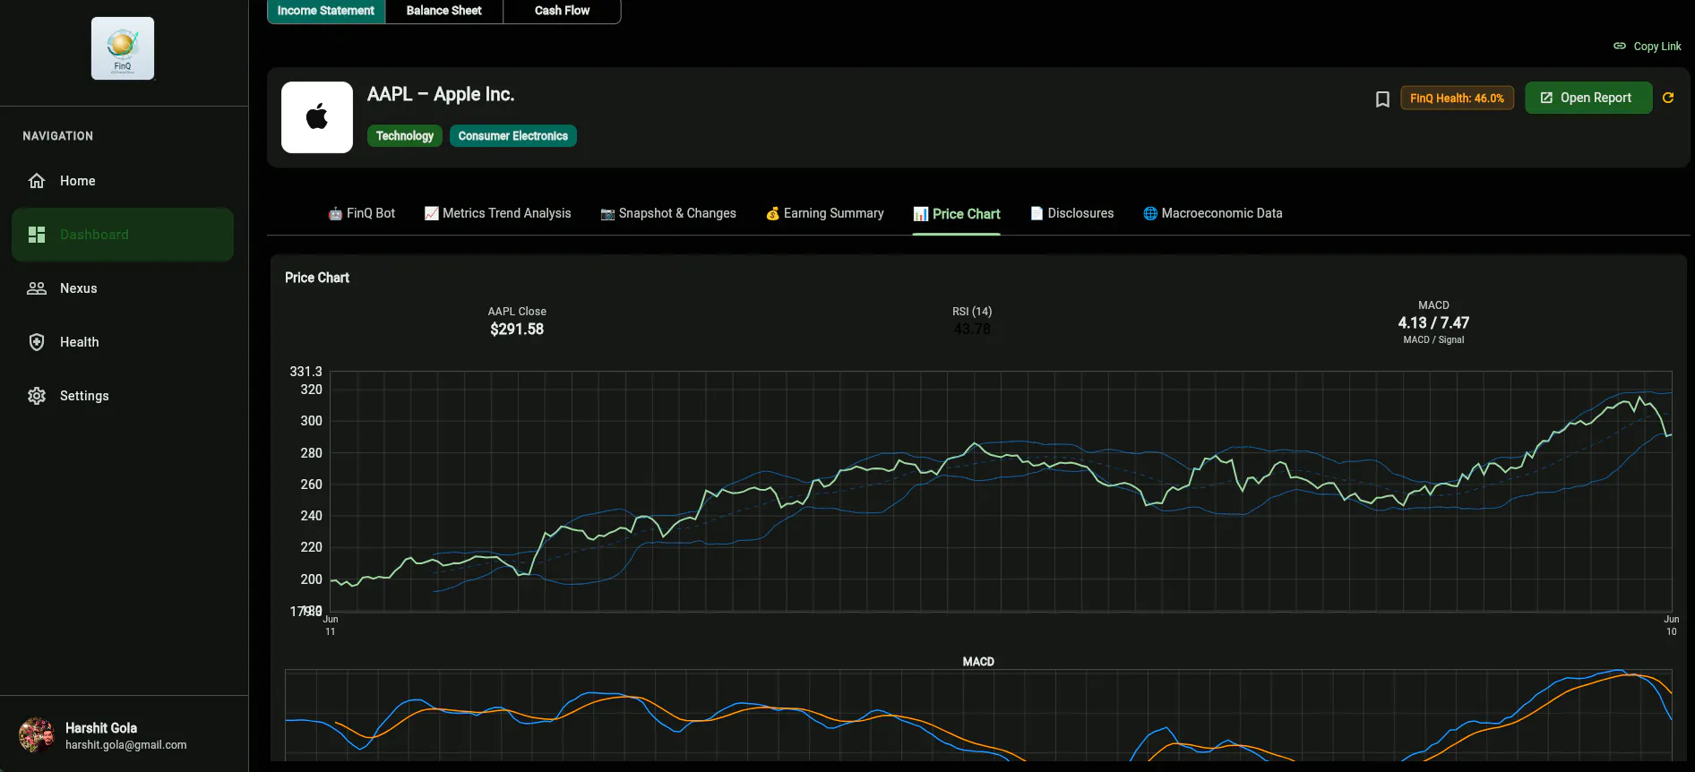Click the Price Chart heading
The image size is (1695, 772).
tap(317, 278)
